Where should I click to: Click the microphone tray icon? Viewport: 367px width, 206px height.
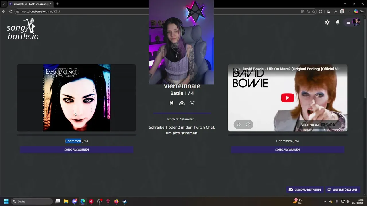(337, 201)
